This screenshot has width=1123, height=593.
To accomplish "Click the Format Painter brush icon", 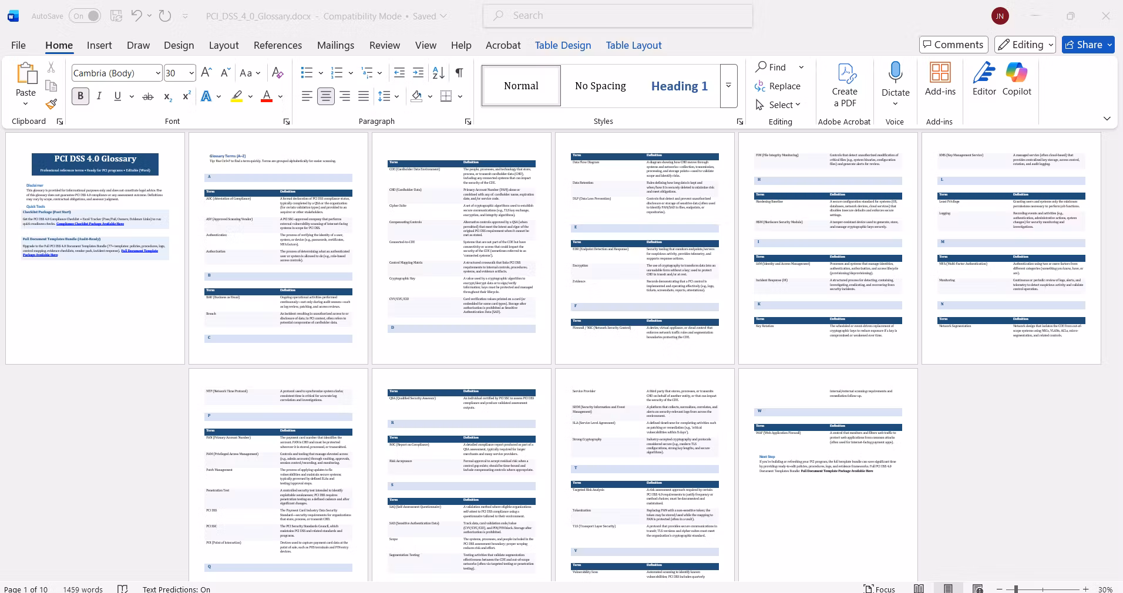I will (52, 105).
